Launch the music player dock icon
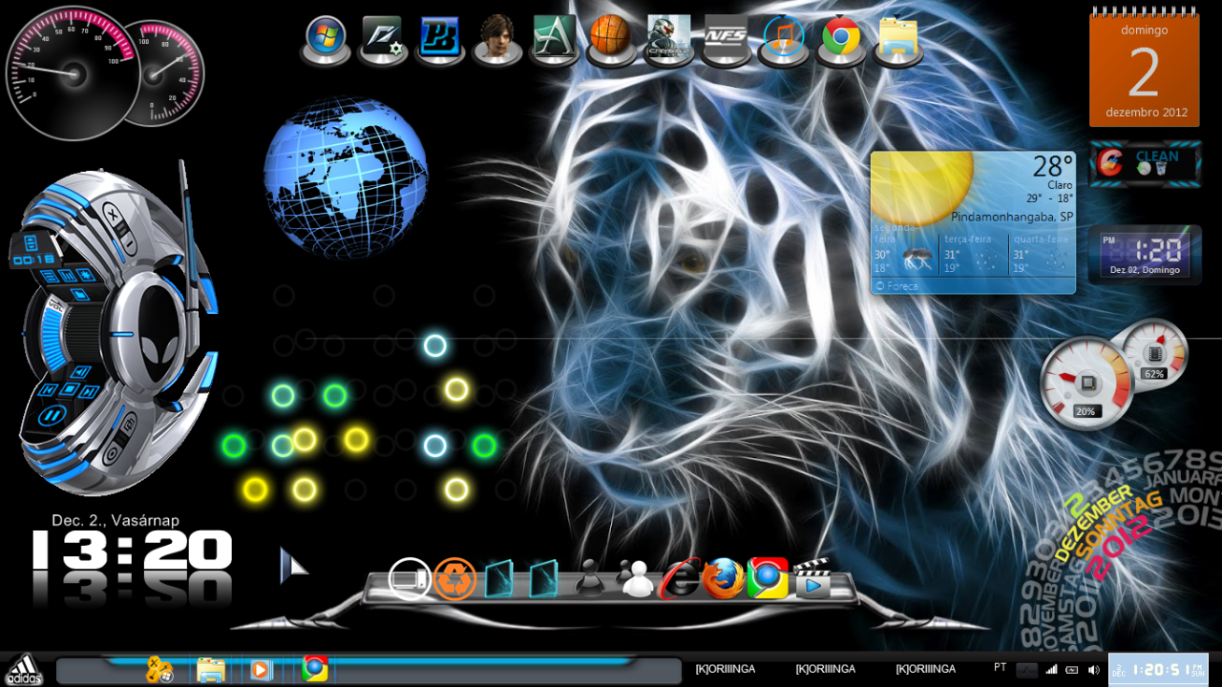This screenshot has height=687, width=1222. point(783,38)
